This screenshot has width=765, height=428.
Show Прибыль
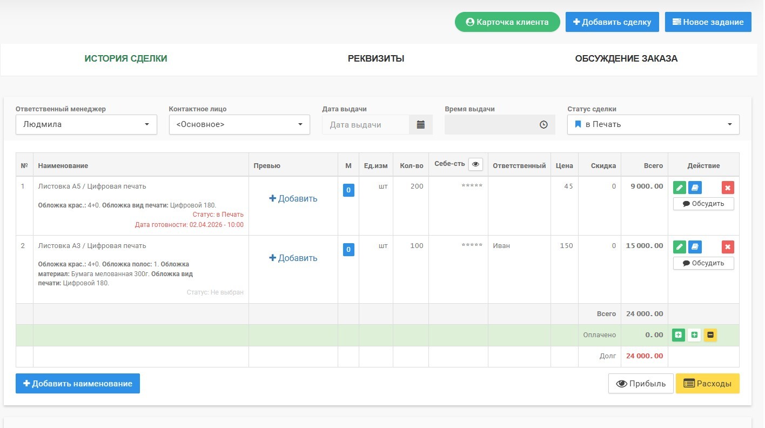(641, 384)
